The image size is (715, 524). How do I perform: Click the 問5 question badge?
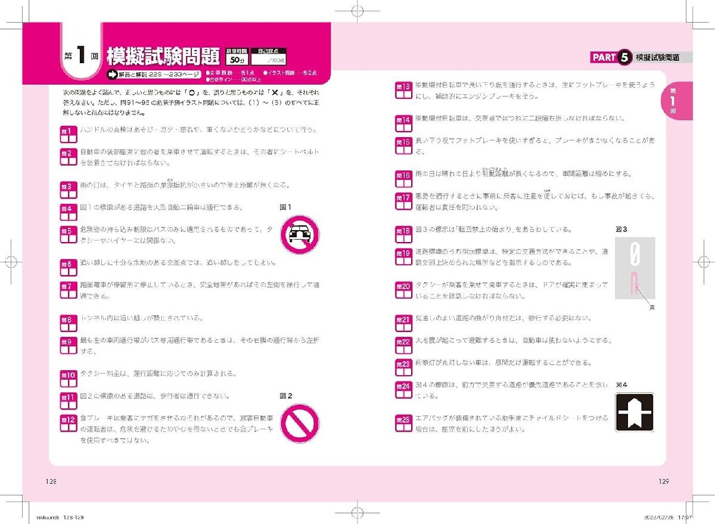(x=69, y=234)
